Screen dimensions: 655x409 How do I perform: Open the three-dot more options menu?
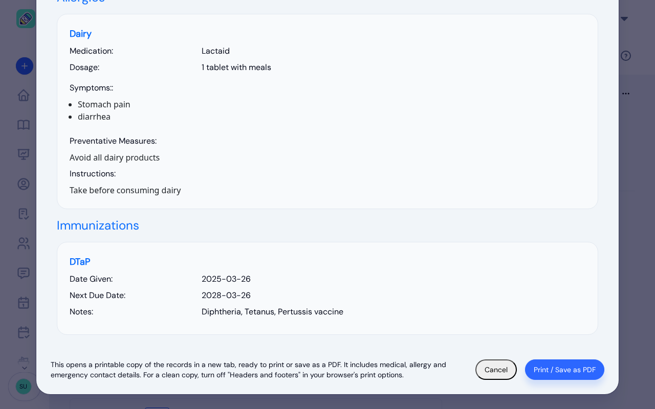(626, 94)
